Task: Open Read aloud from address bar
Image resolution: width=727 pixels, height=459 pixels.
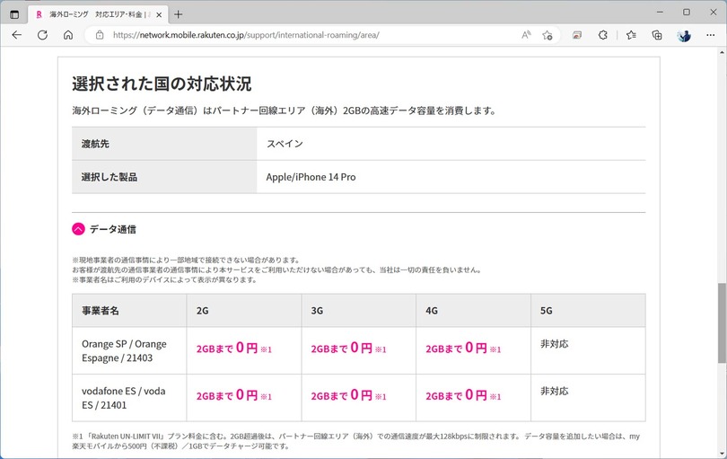Action: [x=526, y=35]
